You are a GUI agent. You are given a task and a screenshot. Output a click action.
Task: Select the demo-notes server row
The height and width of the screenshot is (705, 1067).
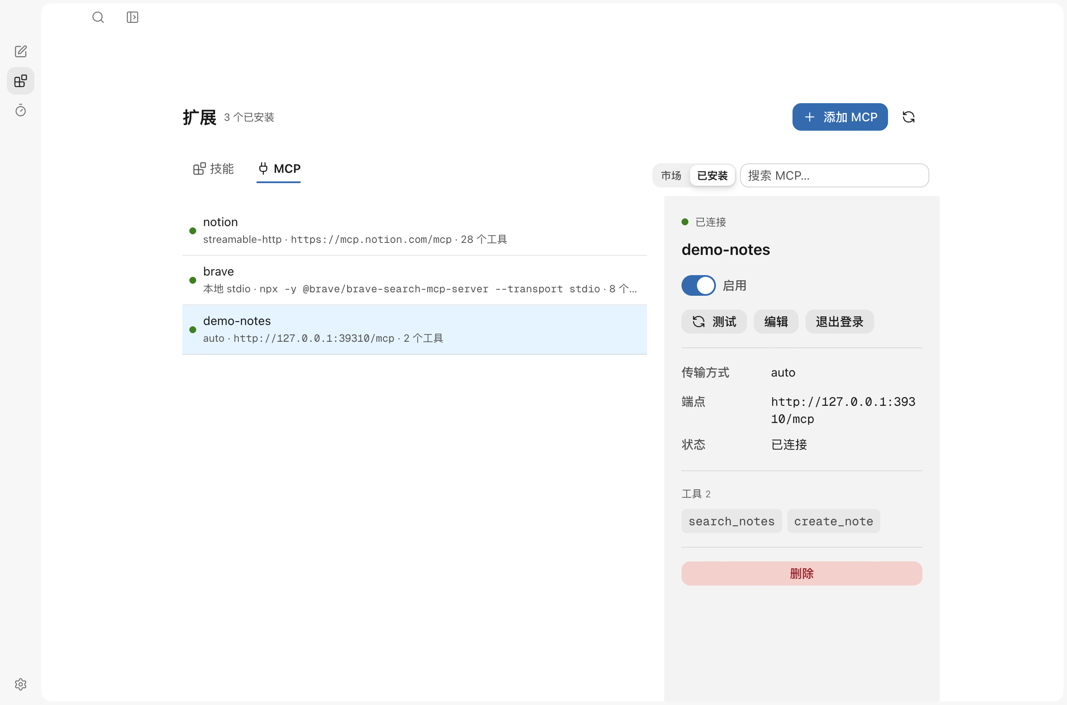click(415, 330)
